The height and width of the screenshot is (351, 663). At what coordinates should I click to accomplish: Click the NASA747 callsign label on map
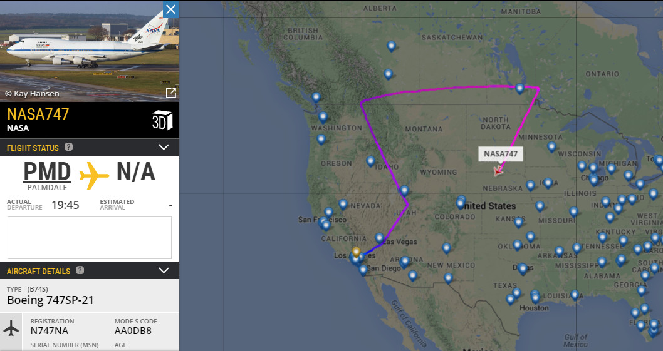tap(501, 154)
